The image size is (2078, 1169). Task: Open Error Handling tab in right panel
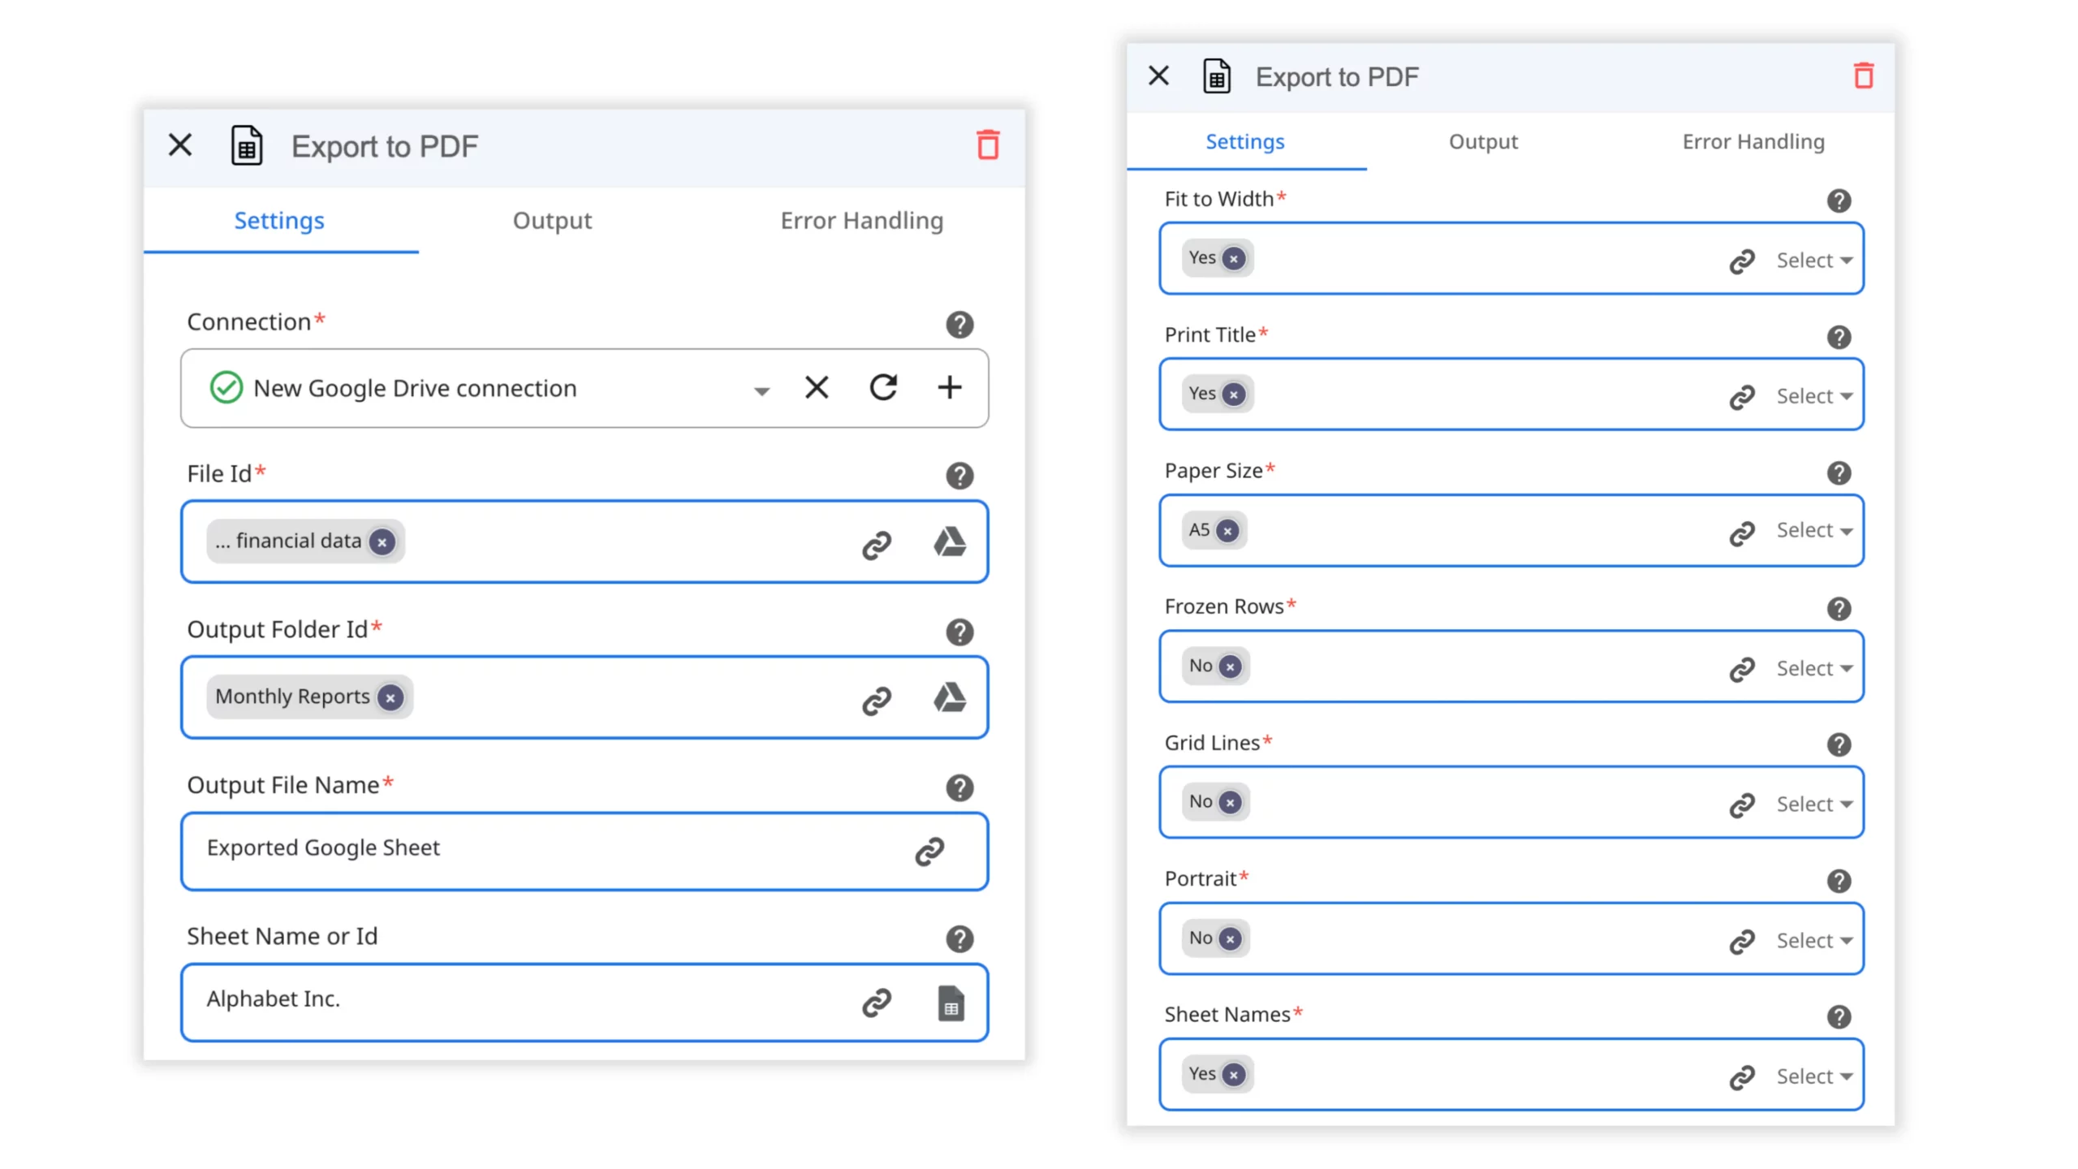[x=1753, y=142]
